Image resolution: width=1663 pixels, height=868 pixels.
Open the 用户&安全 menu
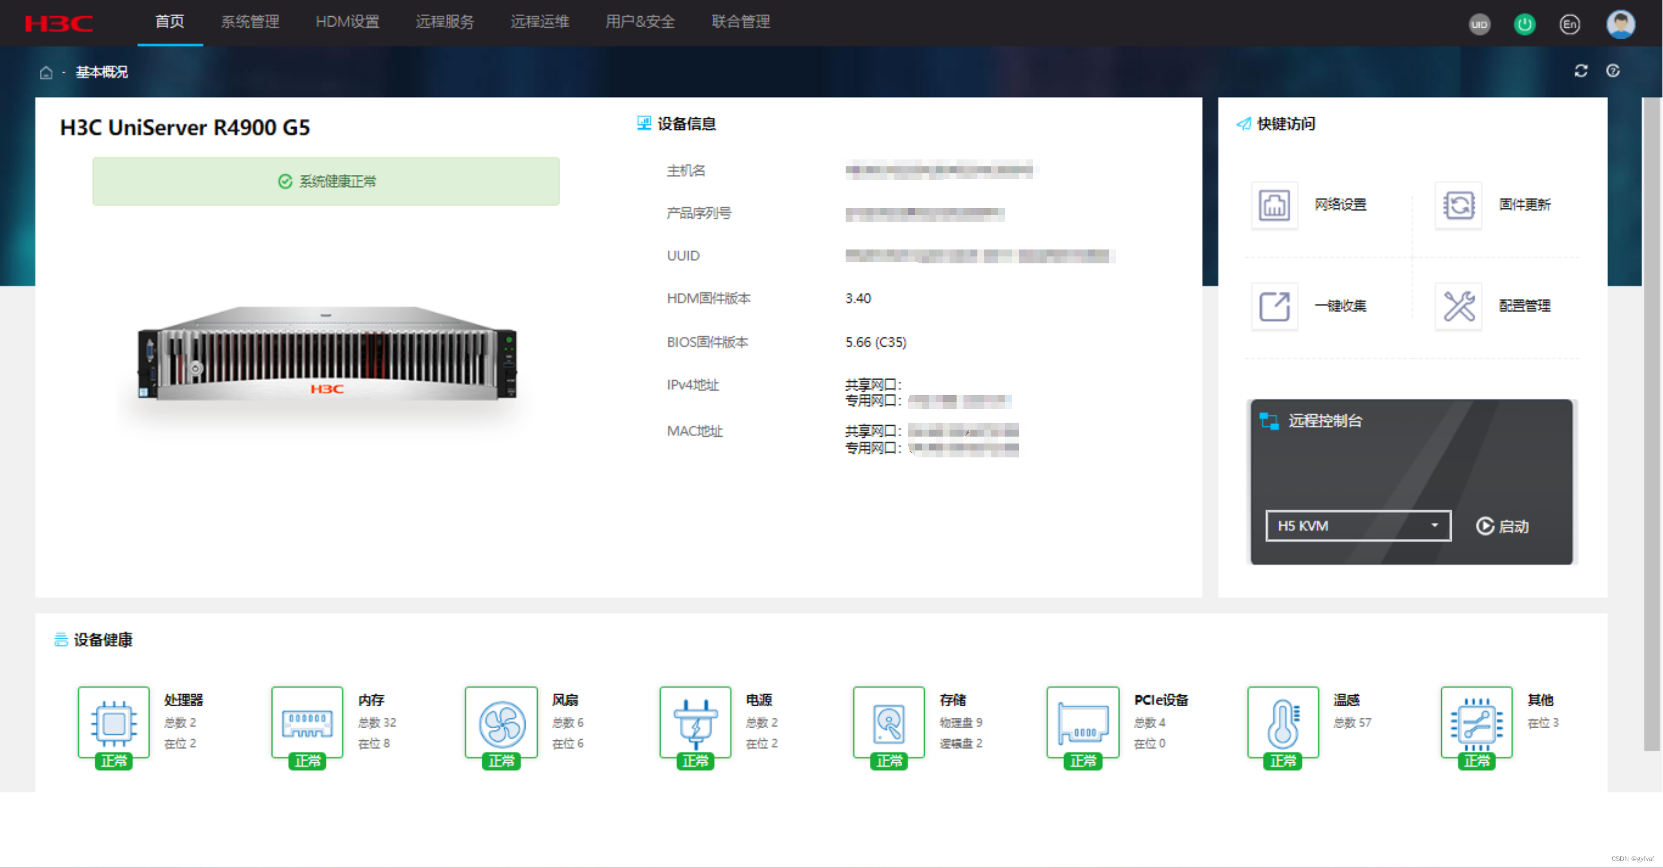[x=640, y=22]
